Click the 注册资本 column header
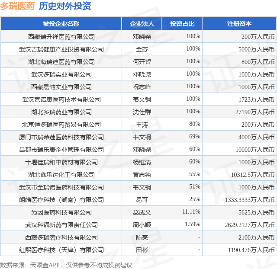This screenshot has width=277, height=269. [x=239, y=24]
